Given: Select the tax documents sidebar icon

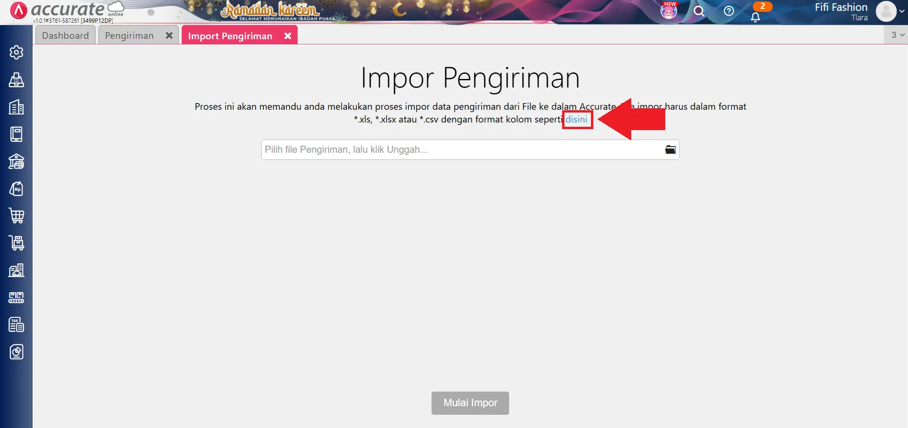Looking at the screenshot, I should pyautogui.click(x=17, y=324).
